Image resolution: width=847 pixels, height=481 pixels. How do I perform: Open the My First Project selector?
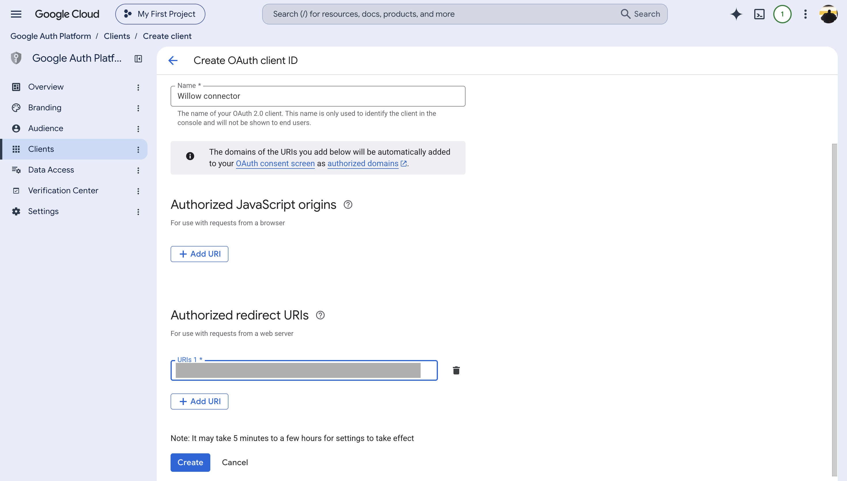pyautogui.click(x=160, y=14)
